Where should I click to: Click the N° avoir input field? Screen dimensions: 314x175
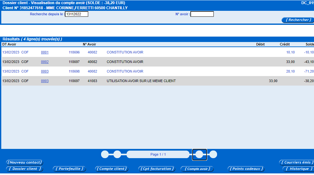point(202,14)
